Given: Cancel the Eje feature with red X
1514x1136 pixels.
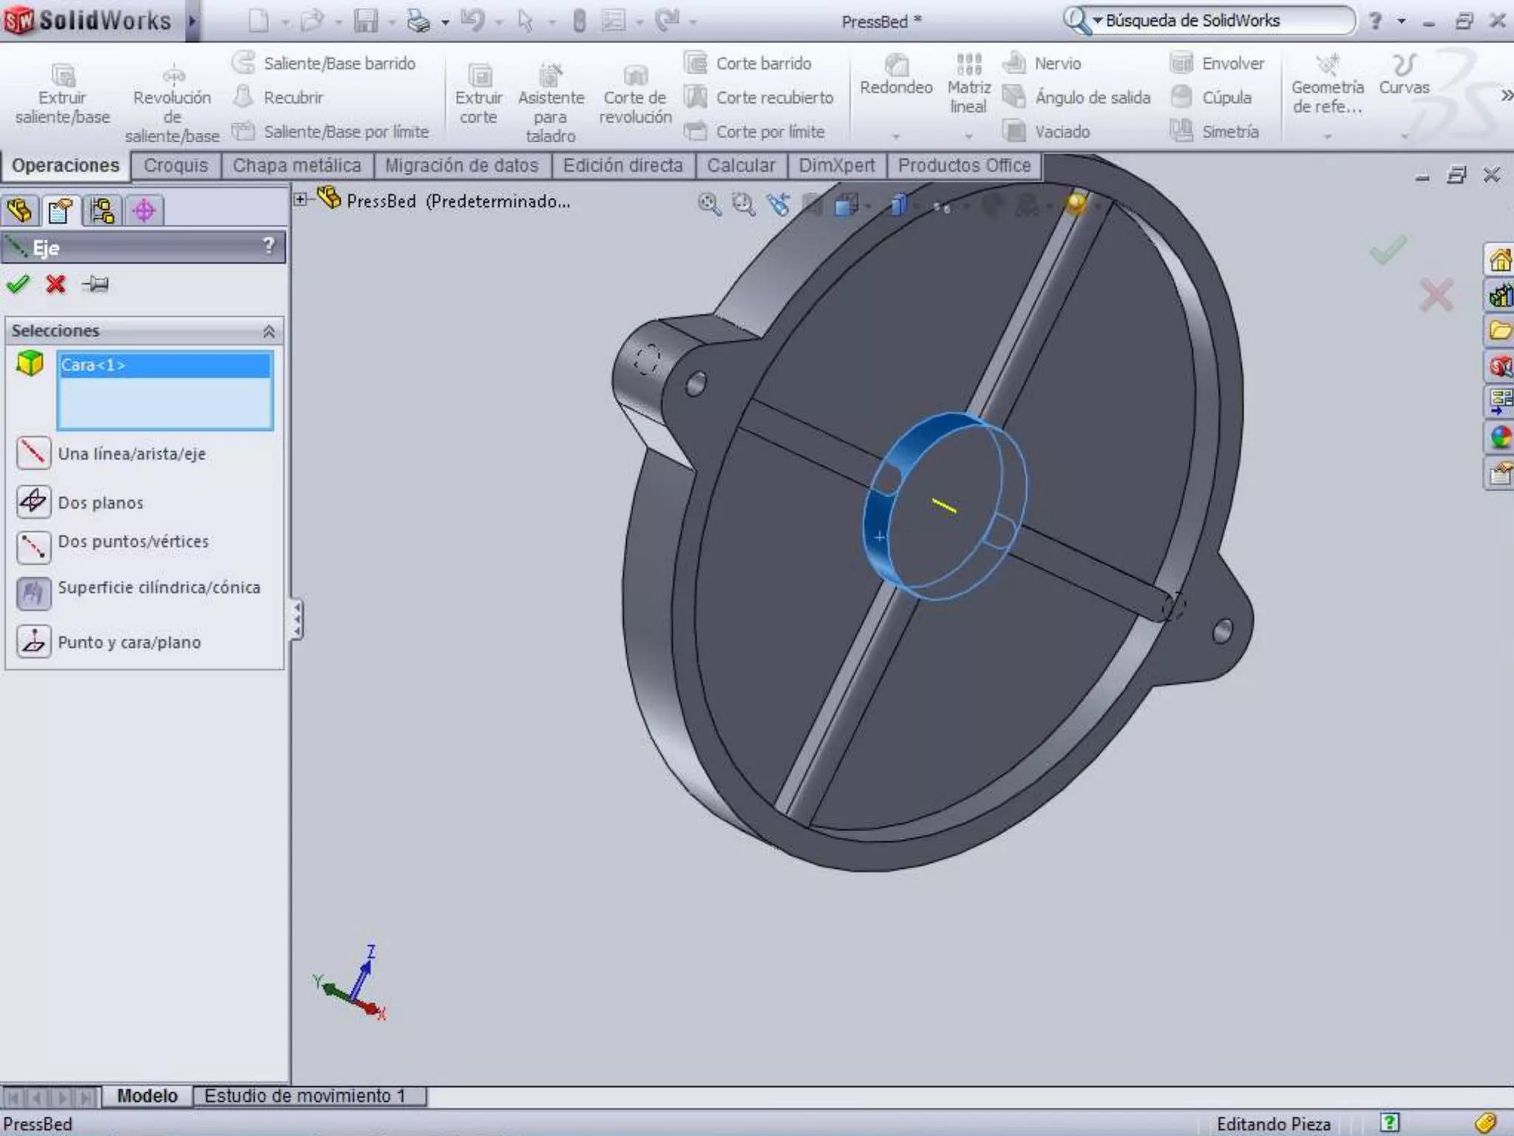Looking at the screenshot, I should [55, 284].
